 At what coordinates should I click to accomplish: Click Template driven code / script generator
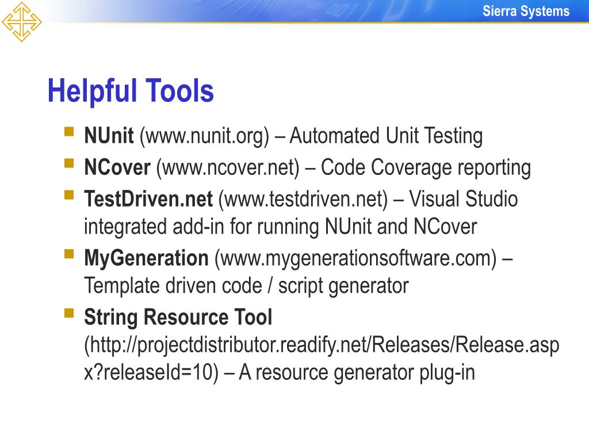(x=246, y=285)
